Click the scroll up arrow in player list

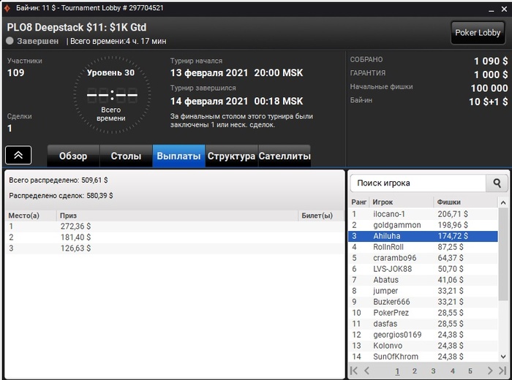[x=503, y=202]
